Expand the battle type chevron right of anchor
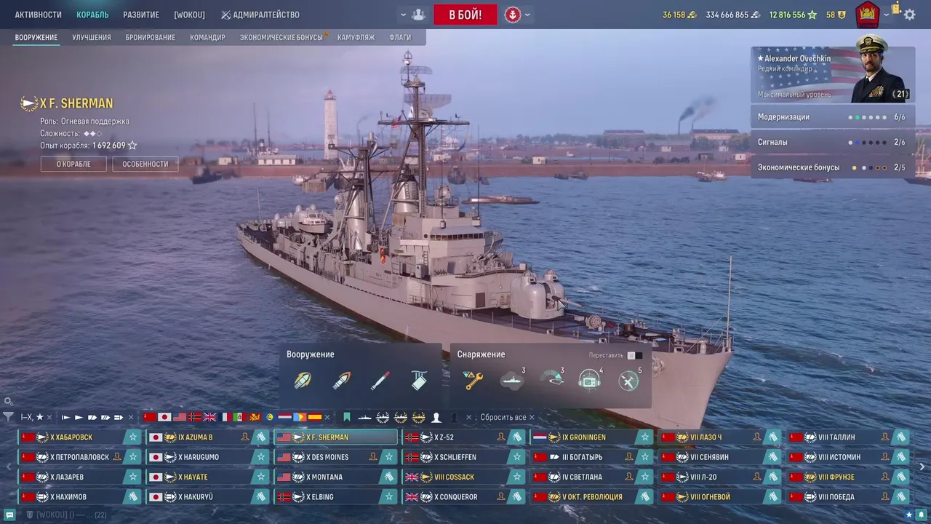 point(527,15)
